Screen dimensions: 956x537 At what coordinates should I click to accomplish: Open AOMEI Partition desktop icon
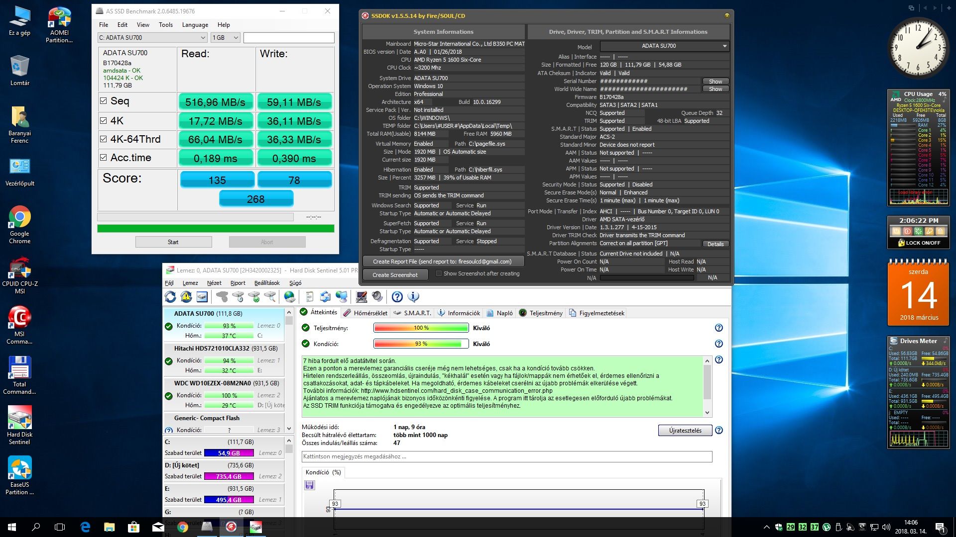(x=59, y=25)
